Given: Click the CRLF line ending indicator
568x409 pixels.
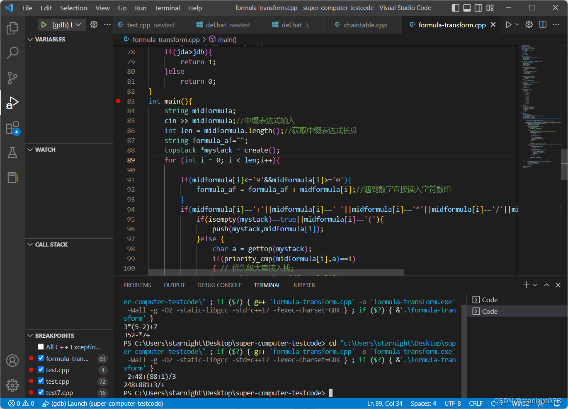Looking at the screenshot, I should 476,403.
